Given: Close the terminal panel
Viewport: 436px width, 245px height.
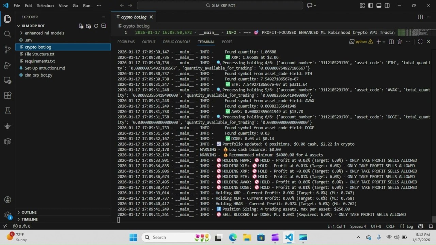Looking at the screenshot, I should point(429,42).
